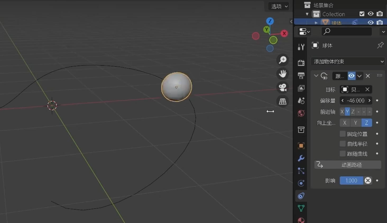
Task: Open the 添加物体约束 dropdown
Action: coord(348,62)
